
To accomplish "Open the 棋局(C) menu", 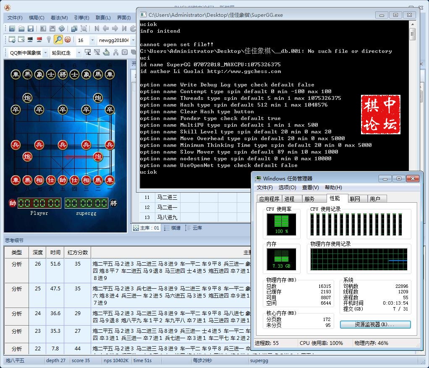I will coord(37,18).
